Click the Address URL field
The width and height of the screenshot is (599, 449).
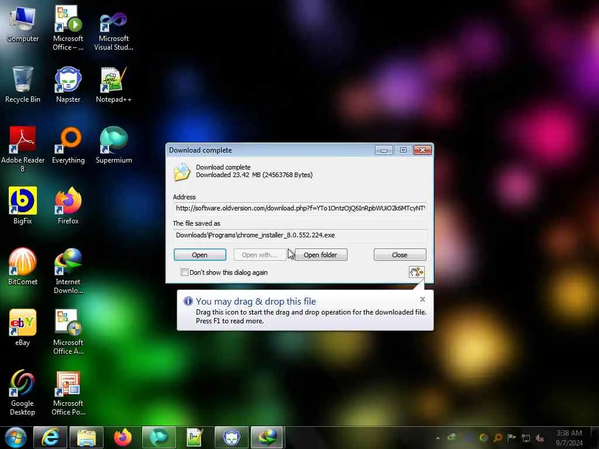coord(300,209)
